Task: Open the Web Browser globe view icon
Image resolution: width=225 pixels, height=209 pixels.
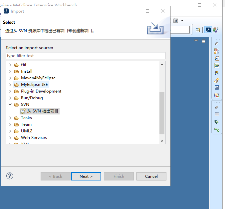Action: (217, 65)
